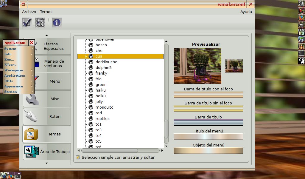Open the Archivo menu
The width and height of the screenshot is (305, 179).
tap(29, 12)
